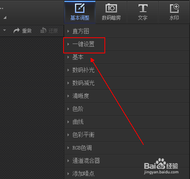Expand the 一键设置 section
The image size is (190, 179).
point(127,44)
